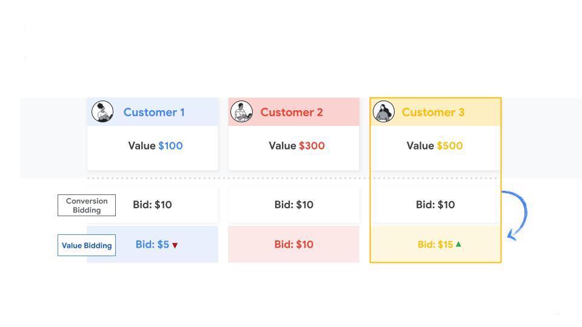Select the Conversion Bidding label box
This screenshot has height=327, width=582.
point(87,205)
